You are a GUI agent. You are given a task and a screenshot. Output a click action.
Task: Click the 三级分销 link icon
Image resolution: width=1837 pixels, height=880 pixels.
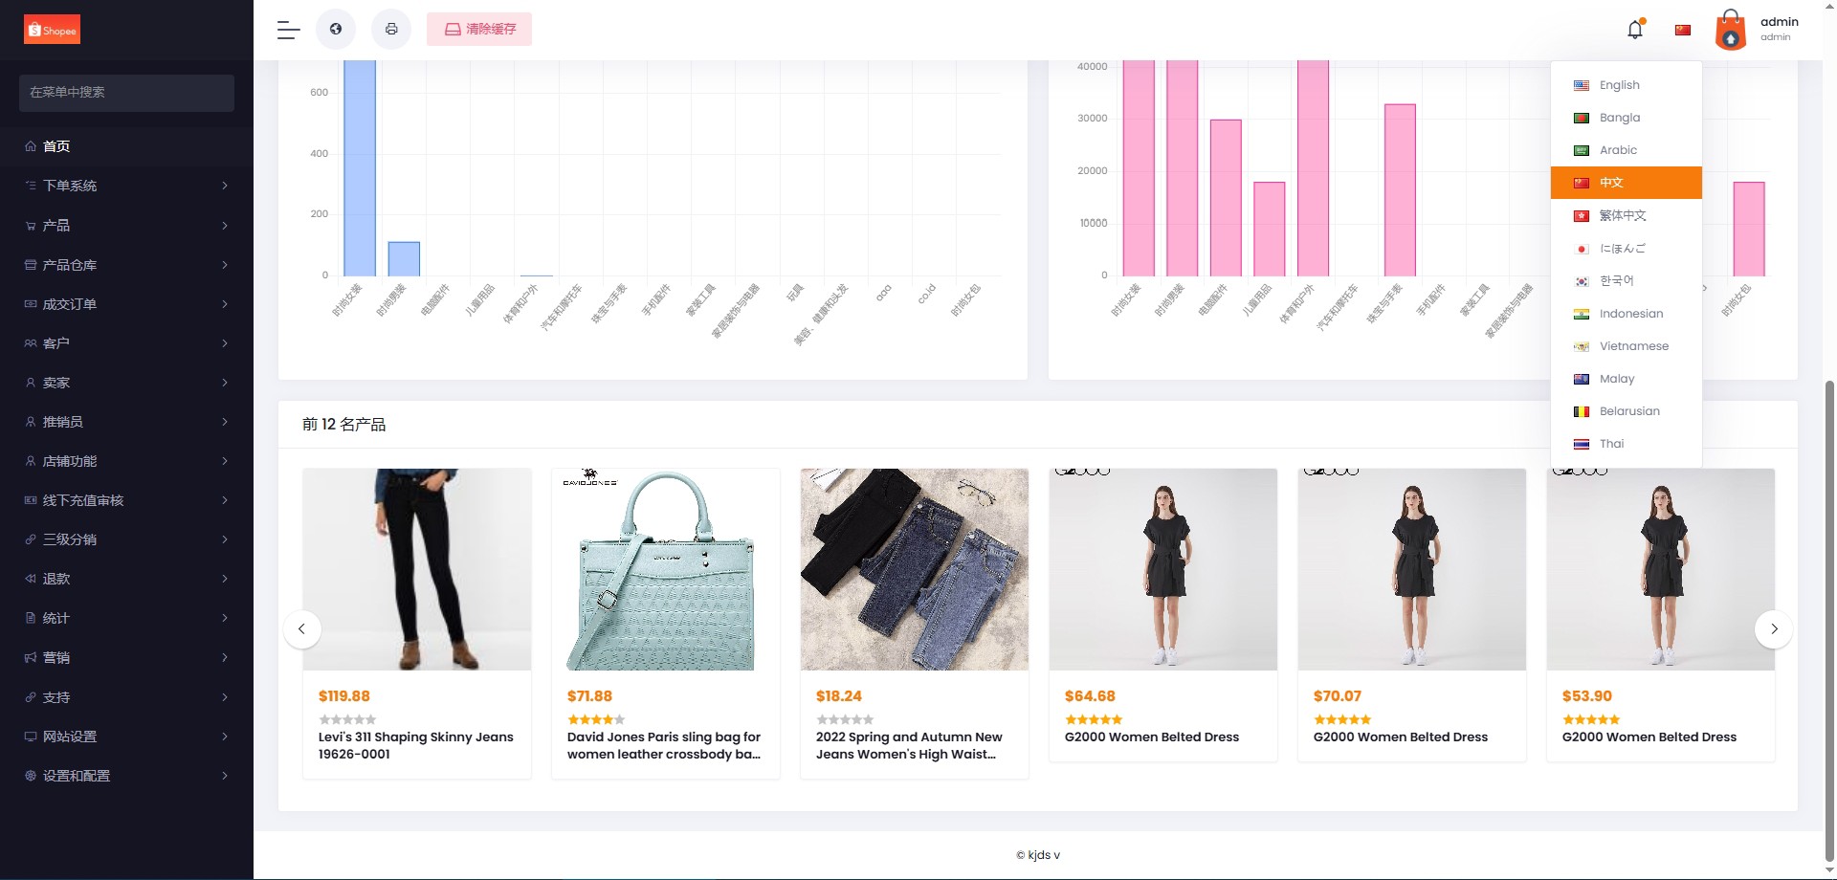[x=31, y=539]
